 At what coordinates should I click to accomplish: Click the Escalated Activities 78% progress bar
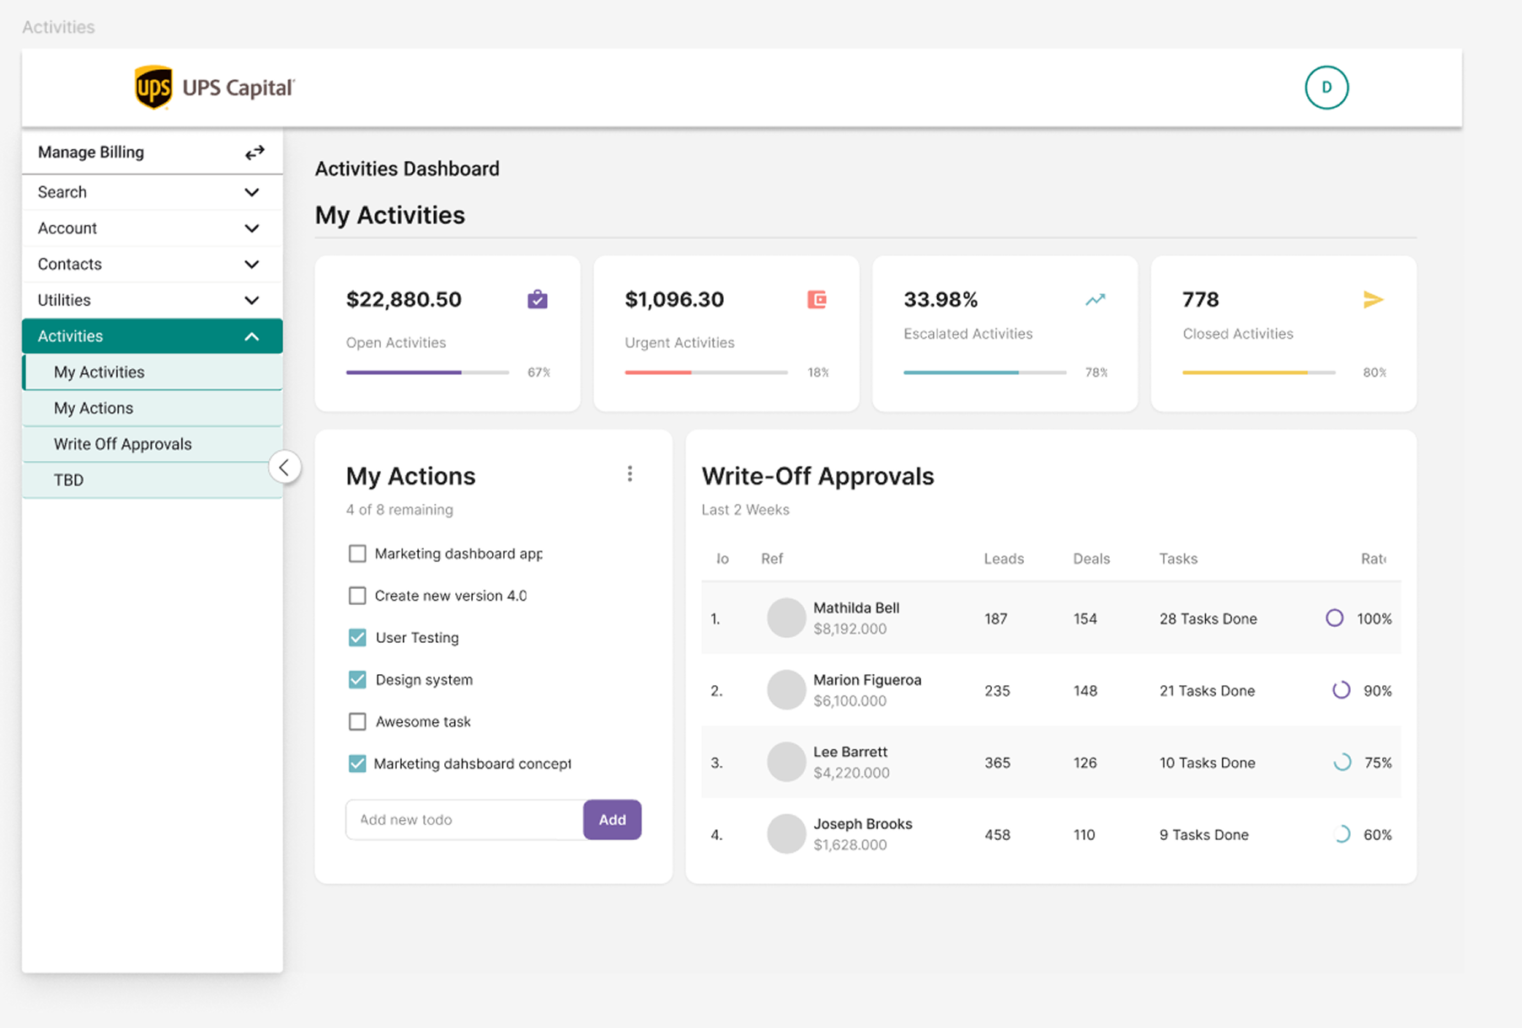pyautogui.click(x=985, y=372)
